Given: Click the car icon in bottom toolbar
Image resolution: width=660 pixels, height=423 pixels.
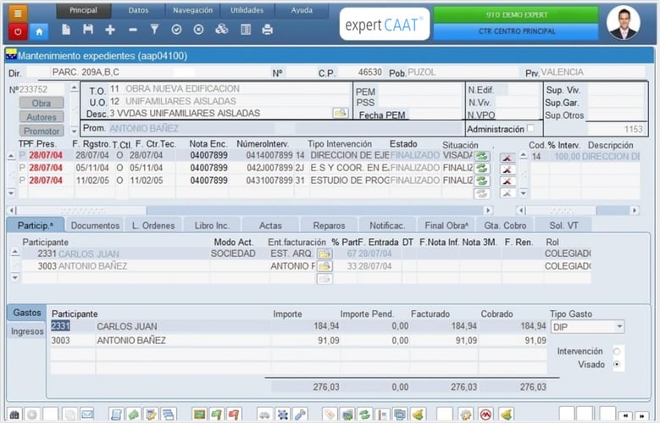Looking at the screenshot, I should pyautogui.click(x=264, y=415).
